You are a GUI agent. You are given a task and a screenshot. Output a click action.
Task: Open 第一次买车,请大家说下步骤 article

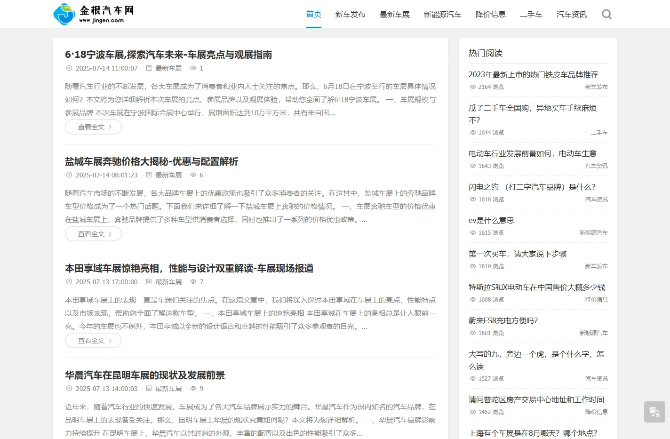518,254
